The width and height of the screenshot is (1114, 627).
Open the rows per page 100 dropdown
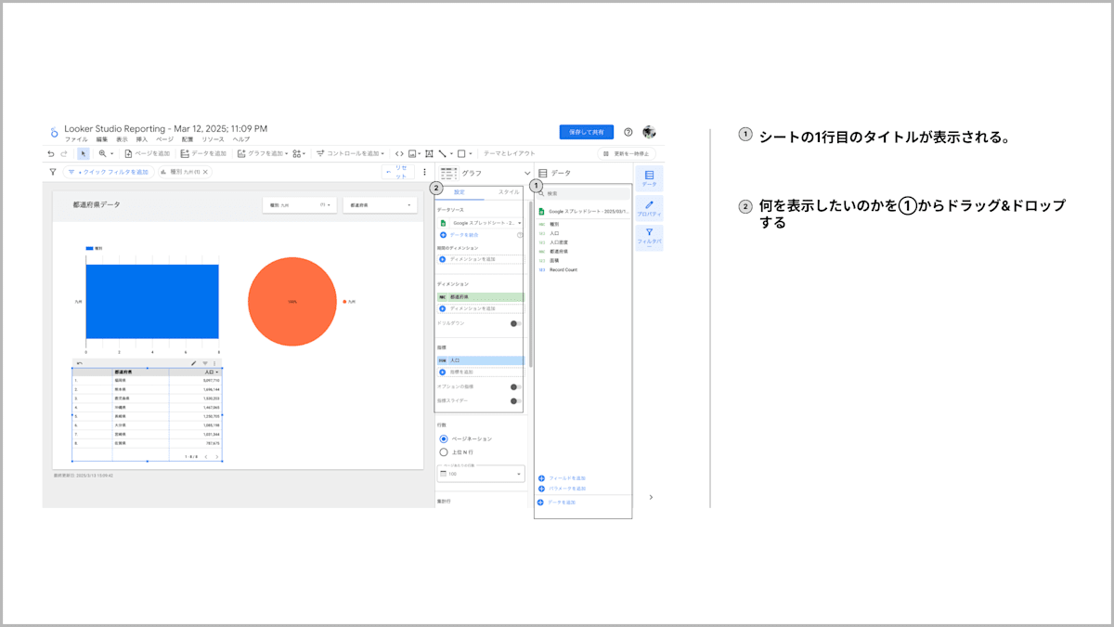click(481, 474)
